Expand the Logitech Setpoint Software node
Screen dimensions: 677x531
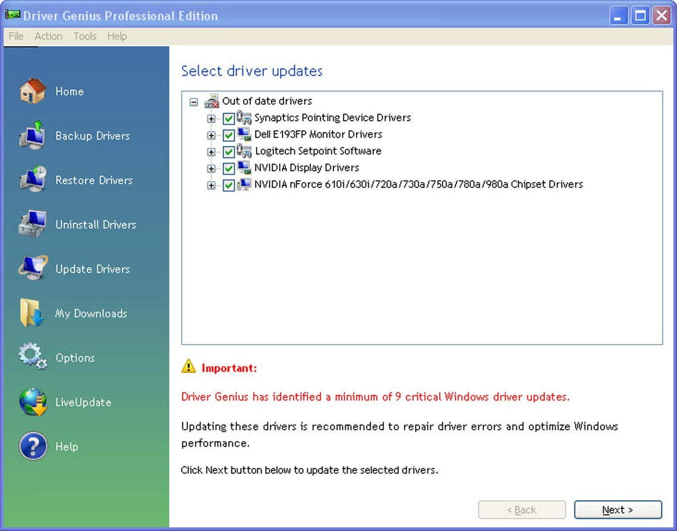(211, 152)
